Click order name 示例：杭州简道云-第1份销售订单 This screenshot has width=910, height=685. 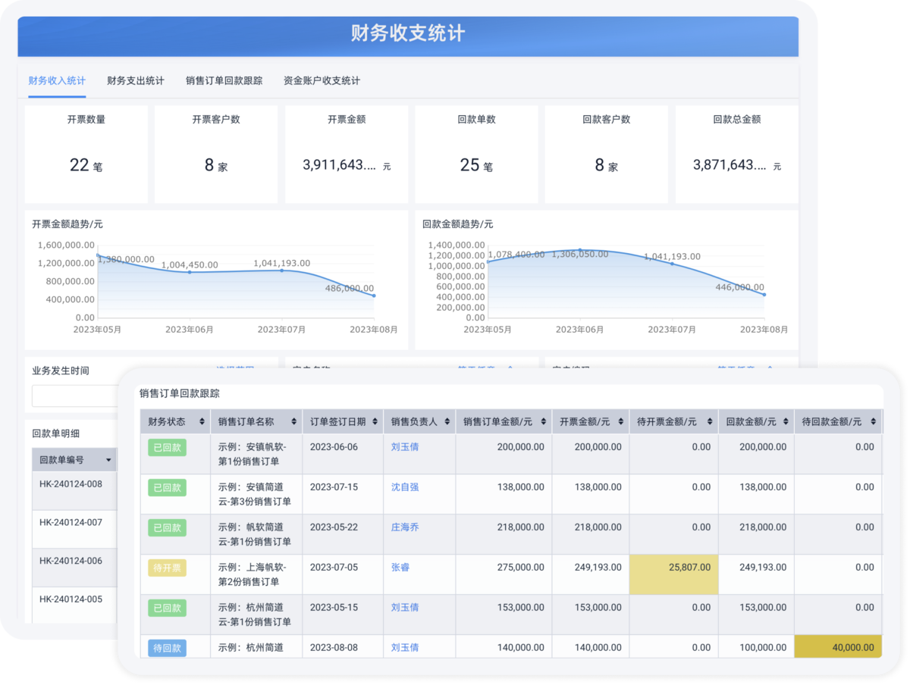click(x=253, y=615)
